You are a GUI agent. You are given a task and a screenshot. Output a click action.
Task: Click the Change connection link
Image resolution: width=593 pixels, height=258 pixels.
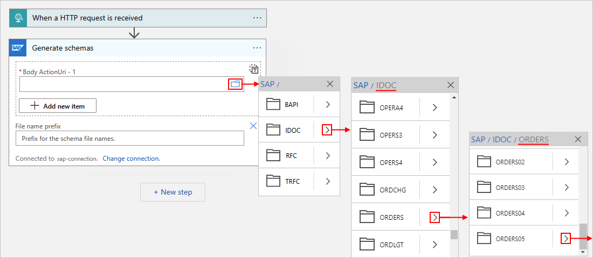point(131,159)
